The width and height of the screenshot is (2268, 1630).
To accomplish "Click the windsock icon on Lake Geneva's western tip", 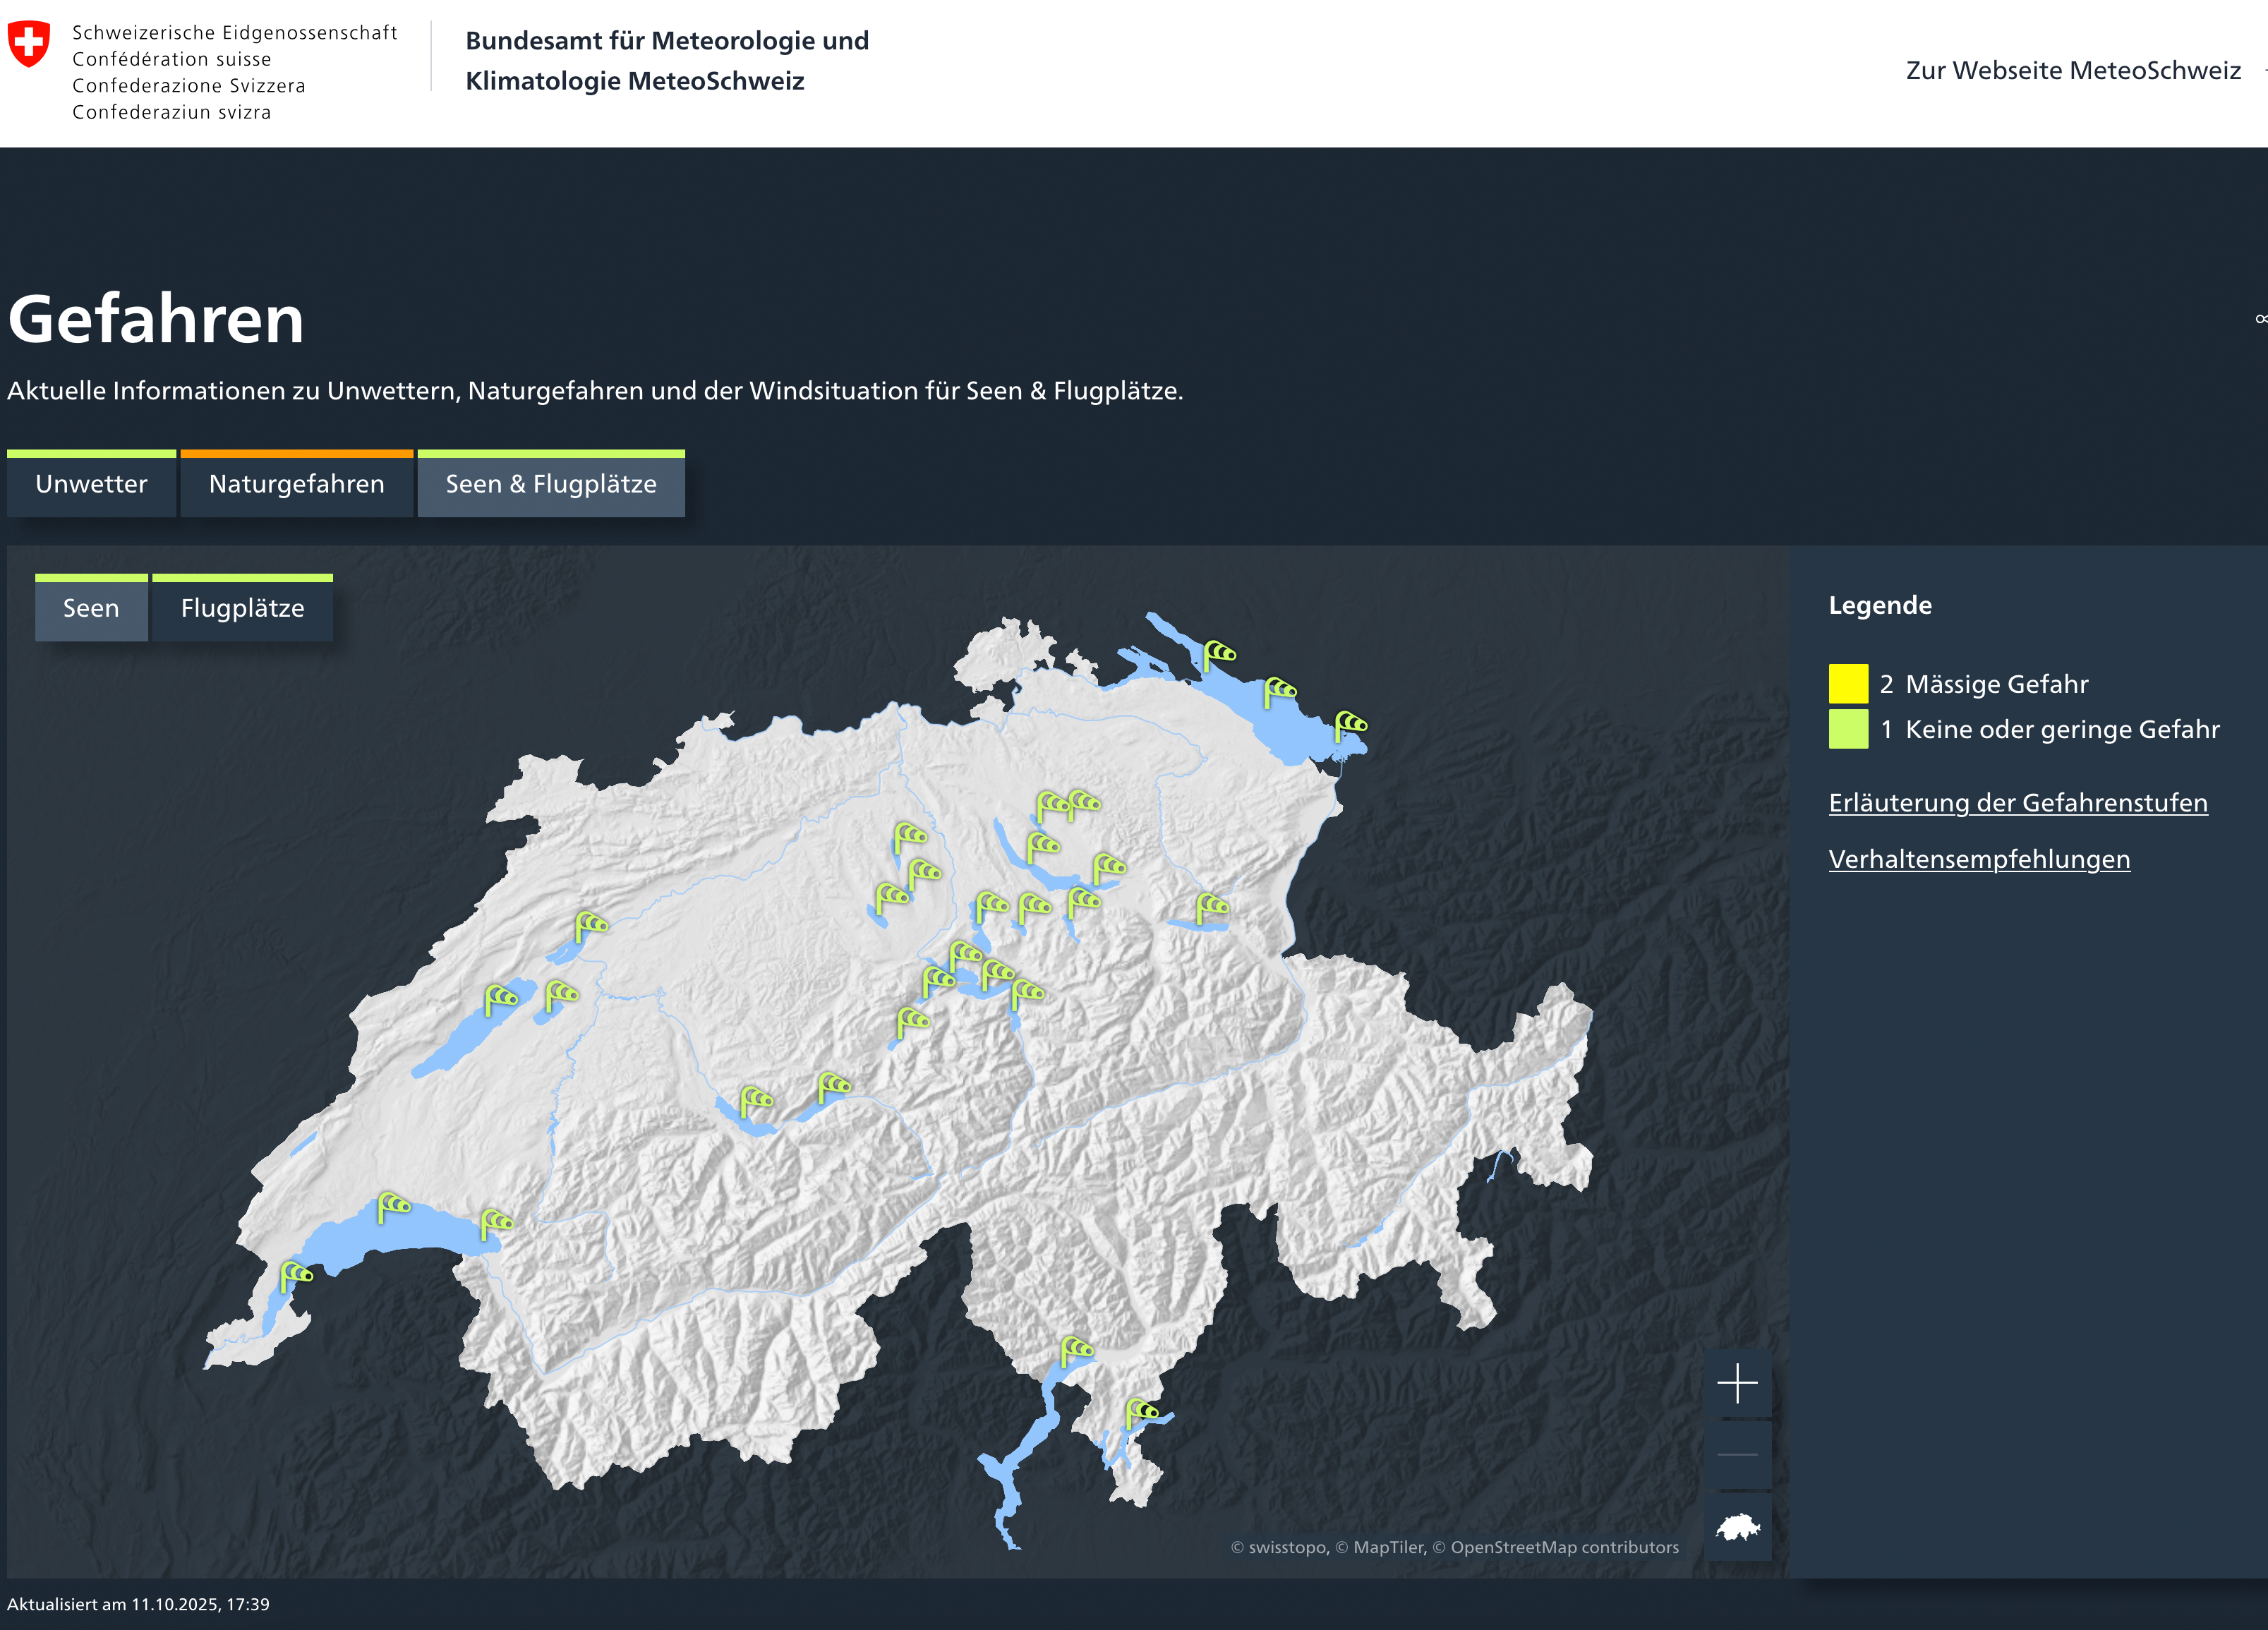I will [x=296, y=1276].
